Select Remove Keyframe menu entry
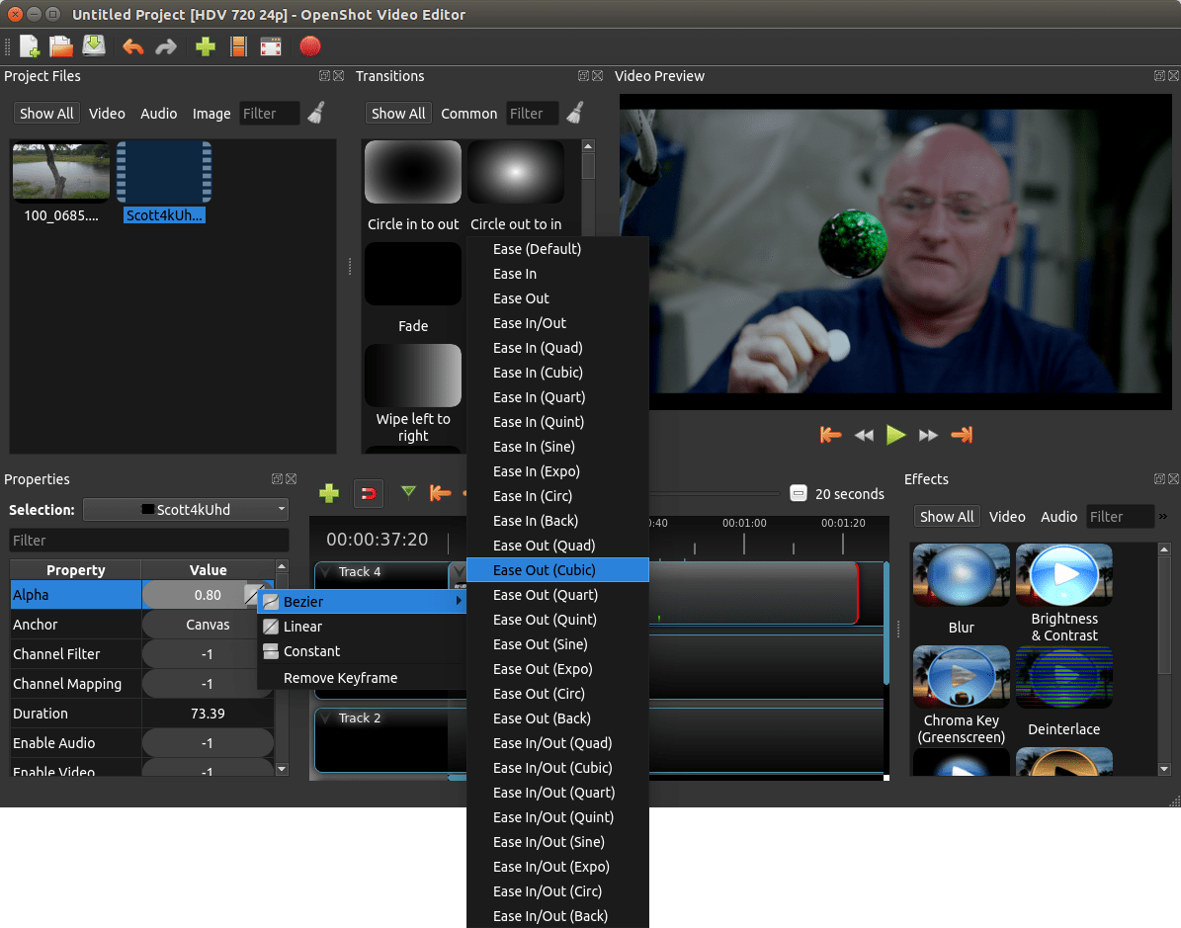 click(362, 678)
